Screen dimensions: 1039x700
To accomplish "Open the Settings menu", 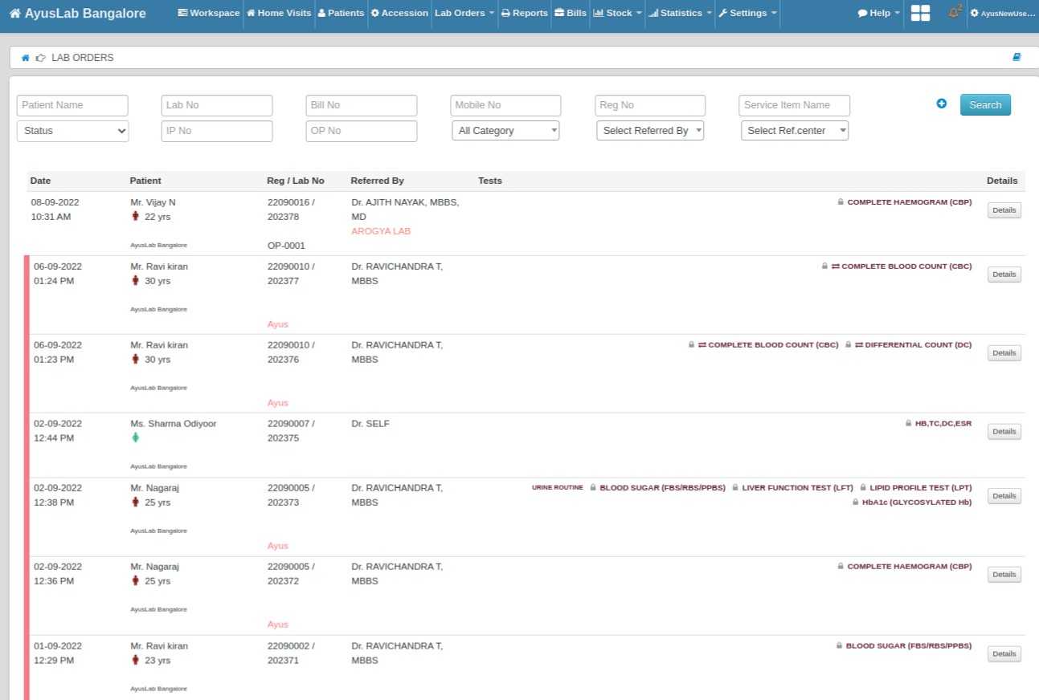I will [746, 13].
